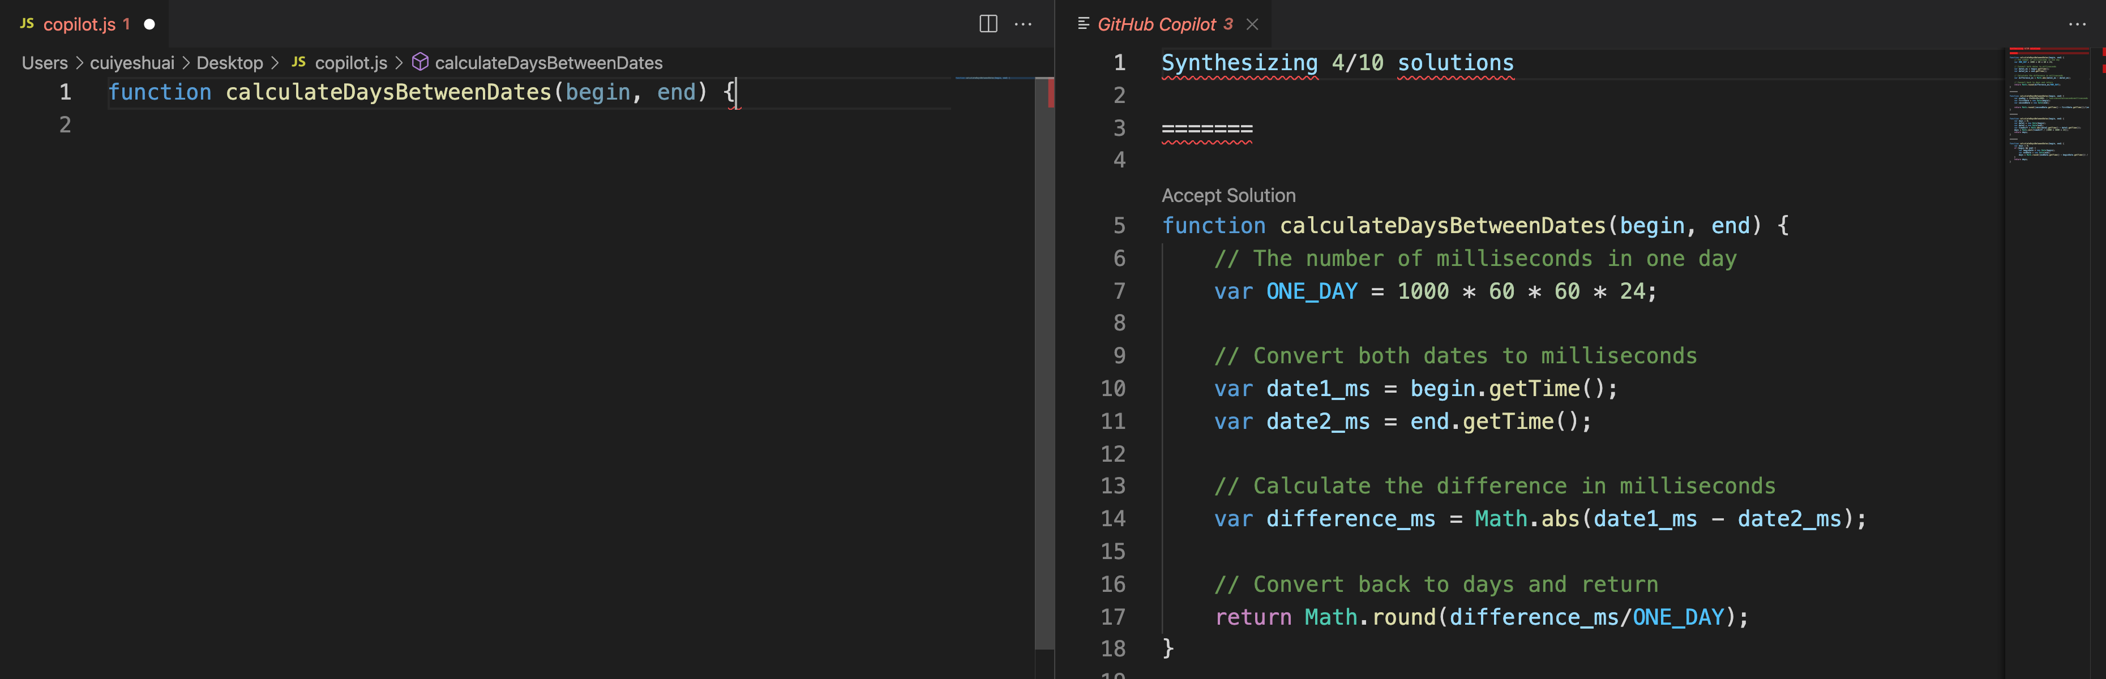Image resolution: width=2106 pixels, height=679 pixels.
Task: Click the left editor vertical scrollbar
Action: (x=1044, y=368)
